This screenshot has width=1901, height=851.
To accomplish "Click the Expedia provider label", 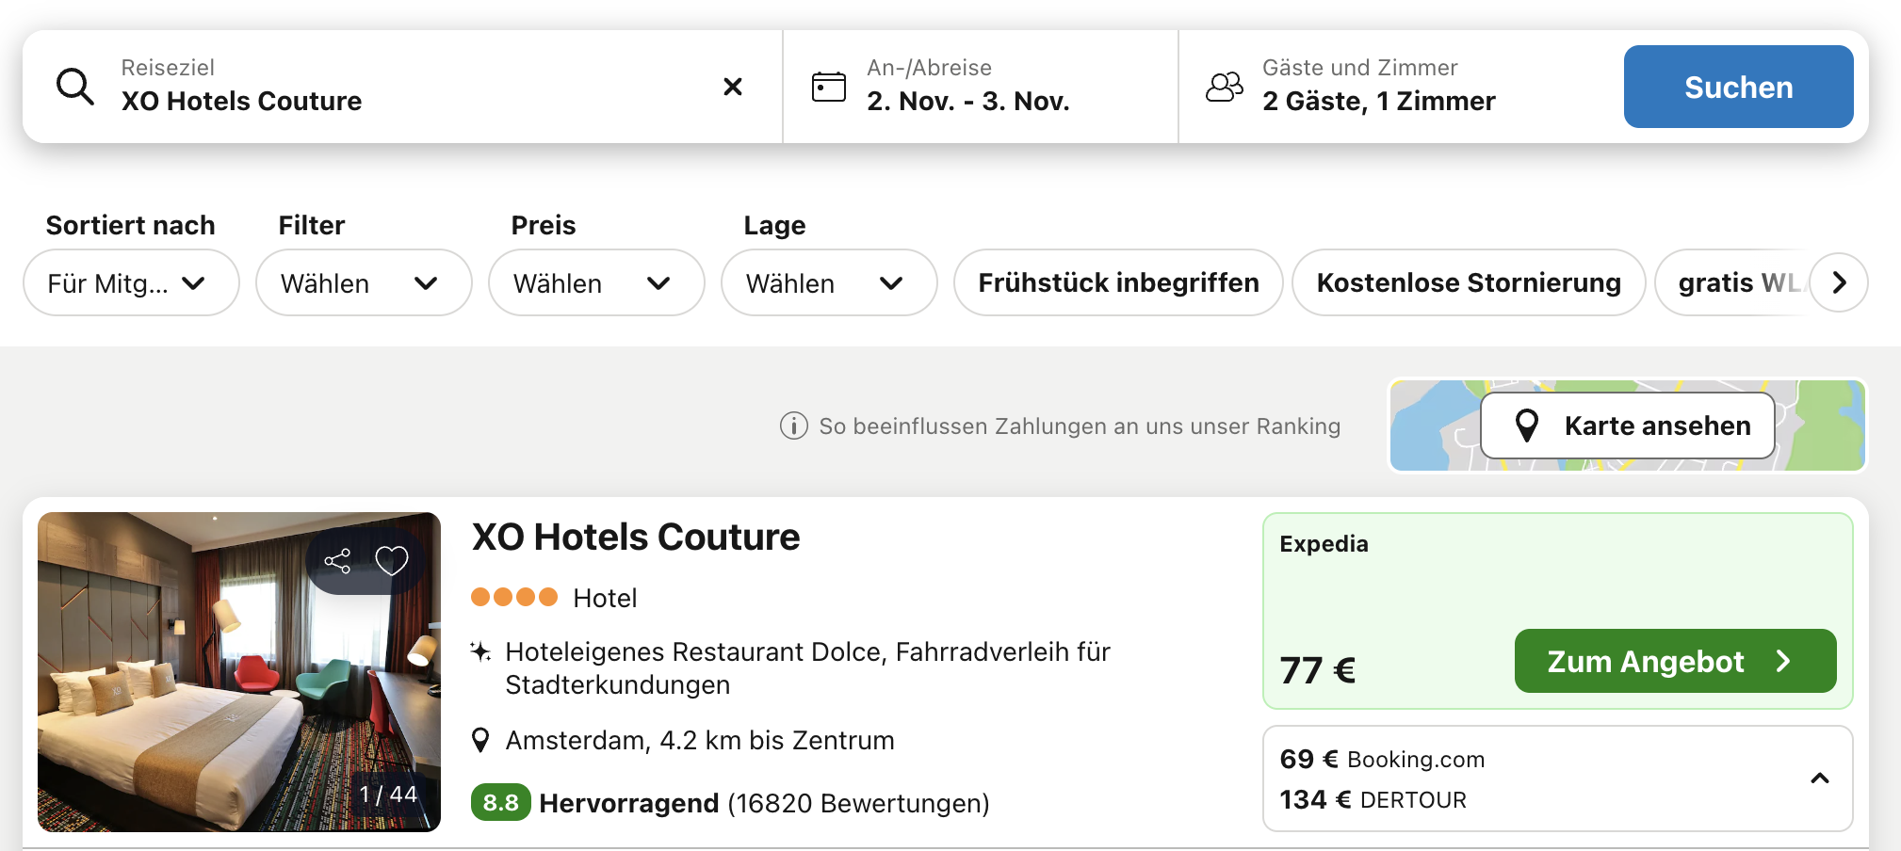I will [x=1324, y=544].
